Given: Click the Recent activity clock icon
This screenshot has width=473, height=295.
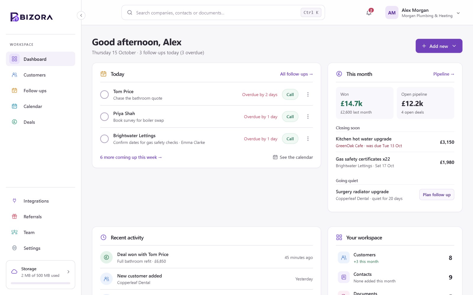Looking at the screenshot, I should (103, 237).
